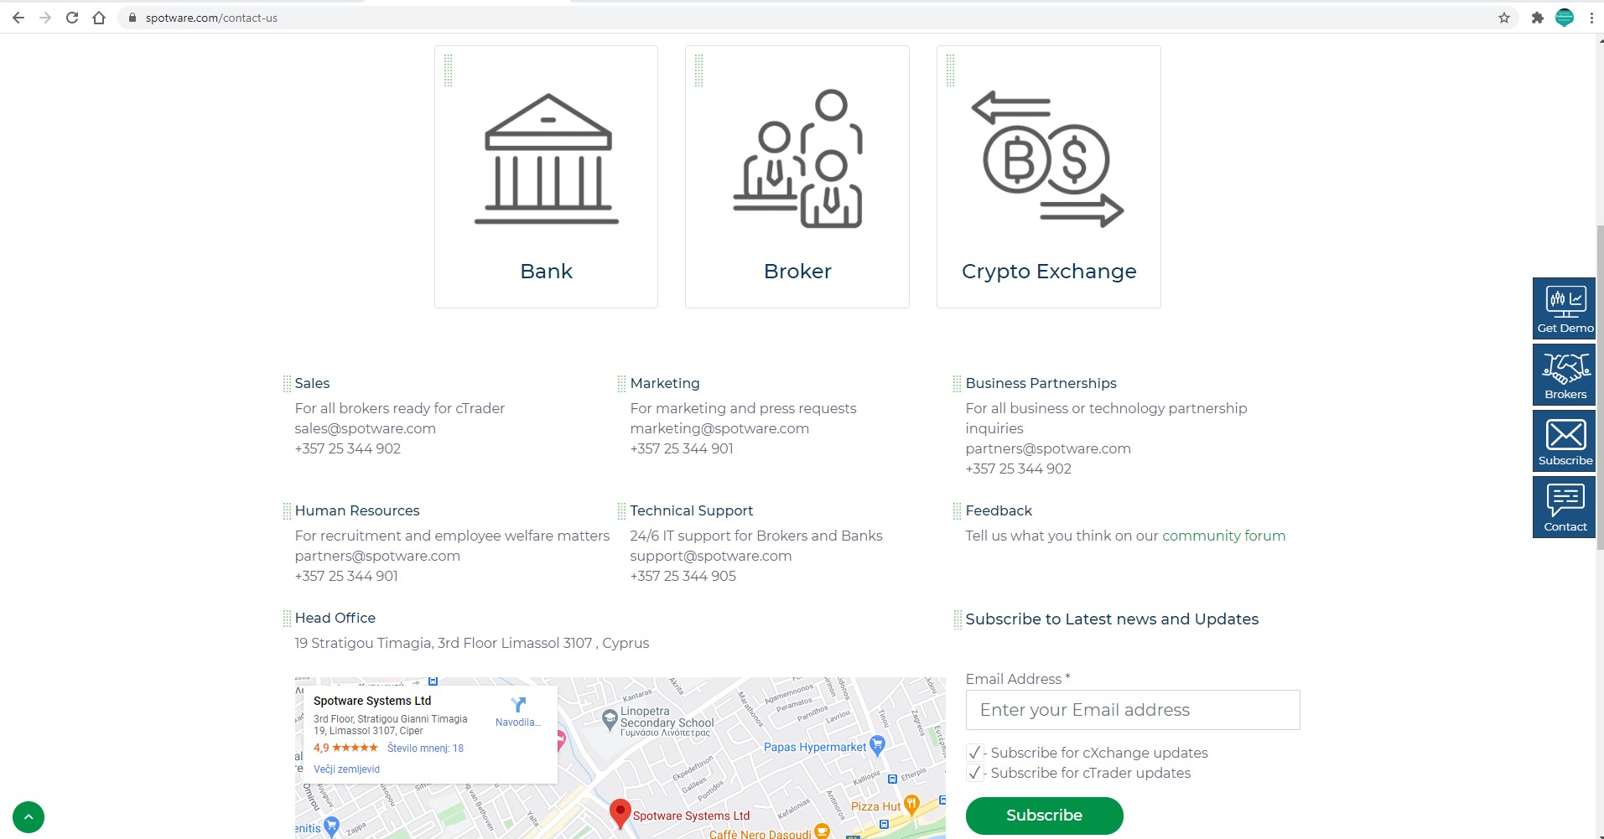Click the Crypto Exchange coins icon
The width and height of the screenshot is (1604, 839).
pyautogui.click(x=1047, y=158)
